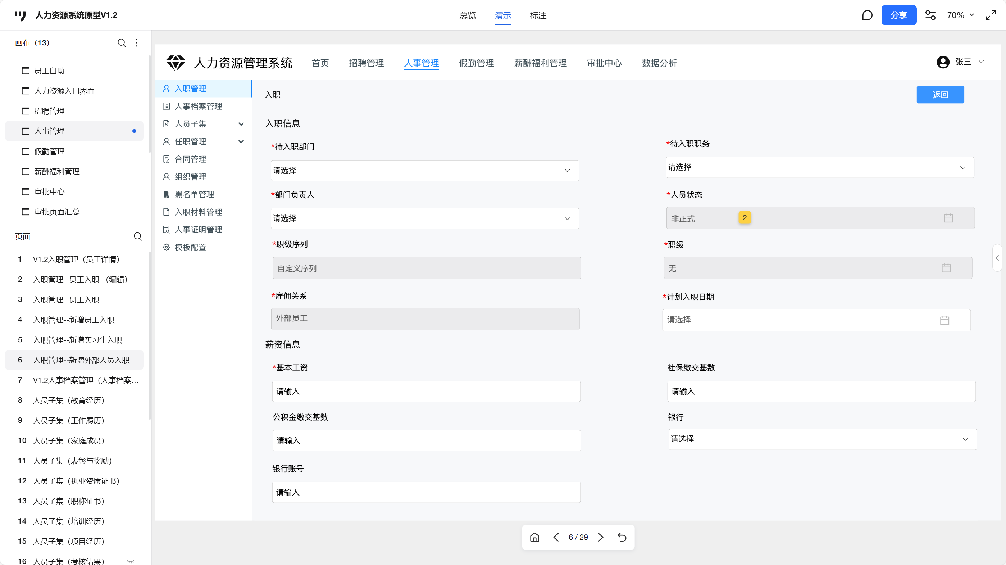This screenshot has width=1006, height=565.
Task: Click the home icon in page navigator
Action: (x=534, y=537)
